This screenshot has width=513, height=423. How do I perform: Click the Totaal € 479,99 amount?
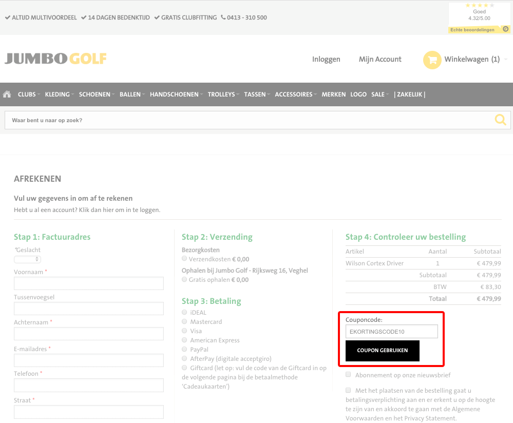pos(489,298)
